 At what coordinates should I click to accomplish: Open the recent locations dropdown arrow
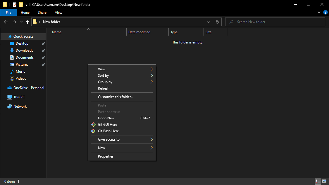click(21, 22)
